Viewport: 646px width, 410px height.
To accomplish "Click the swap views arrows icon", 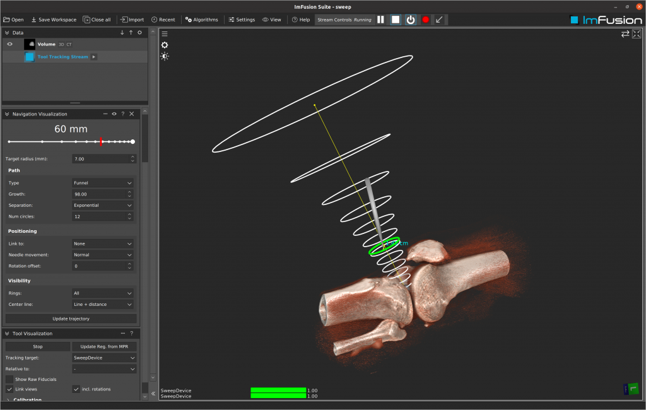I will 625,34.
